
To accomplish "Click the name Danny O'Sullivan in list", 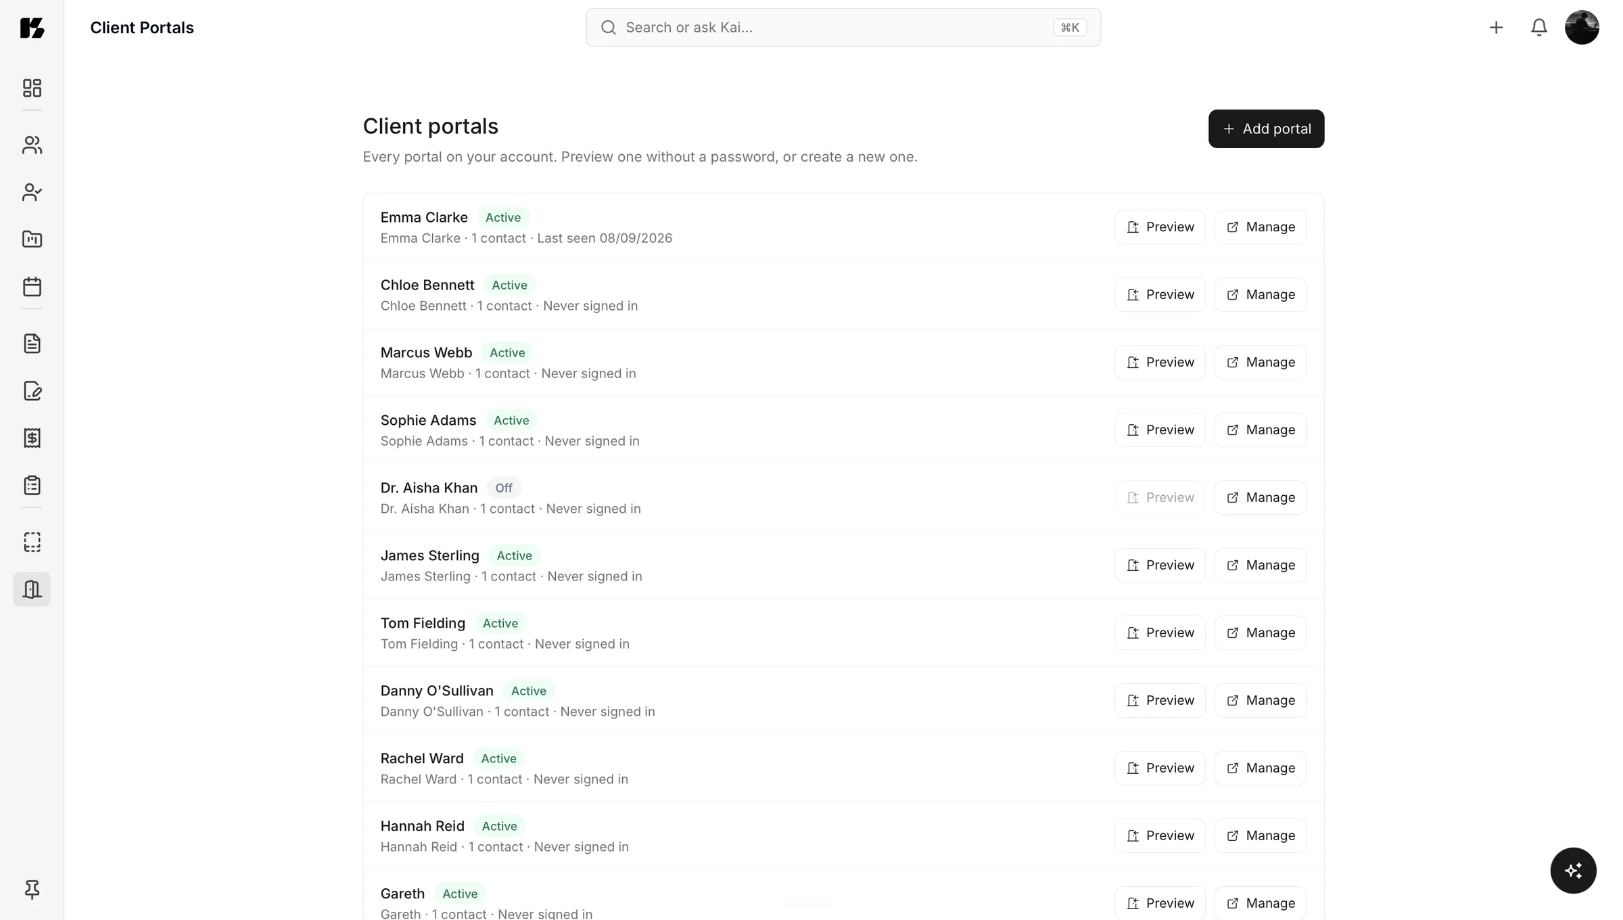I will [437, 691].
